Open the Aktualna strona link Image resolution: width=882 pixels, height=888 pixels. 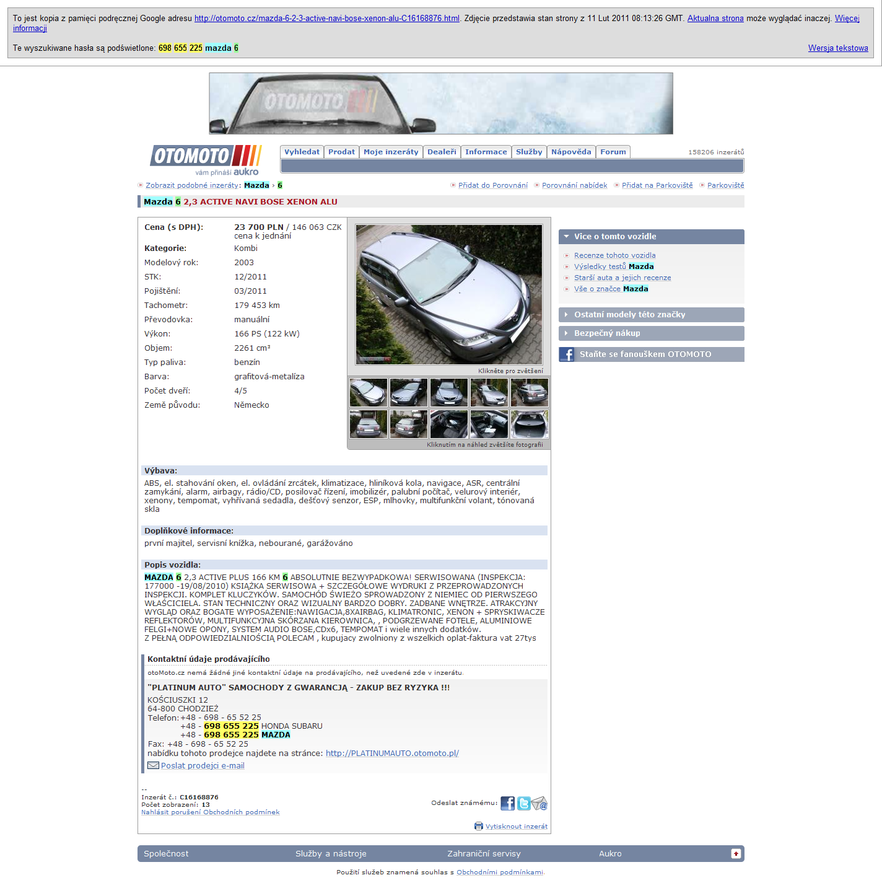point(715,18)
